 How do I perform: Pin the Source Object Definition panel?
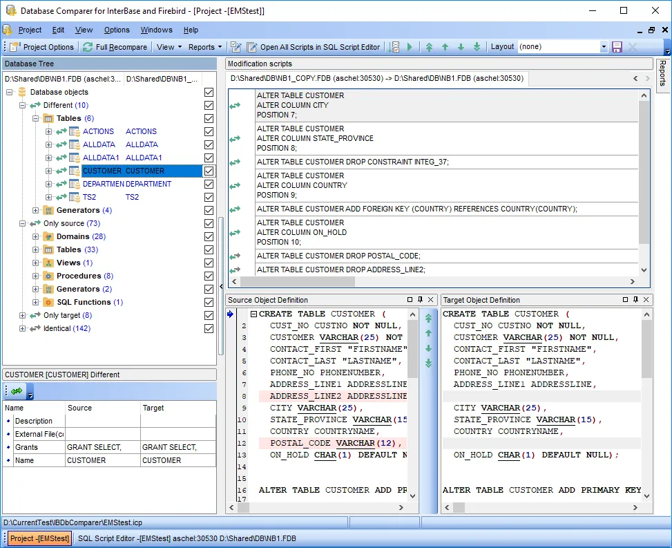(420, 300)
